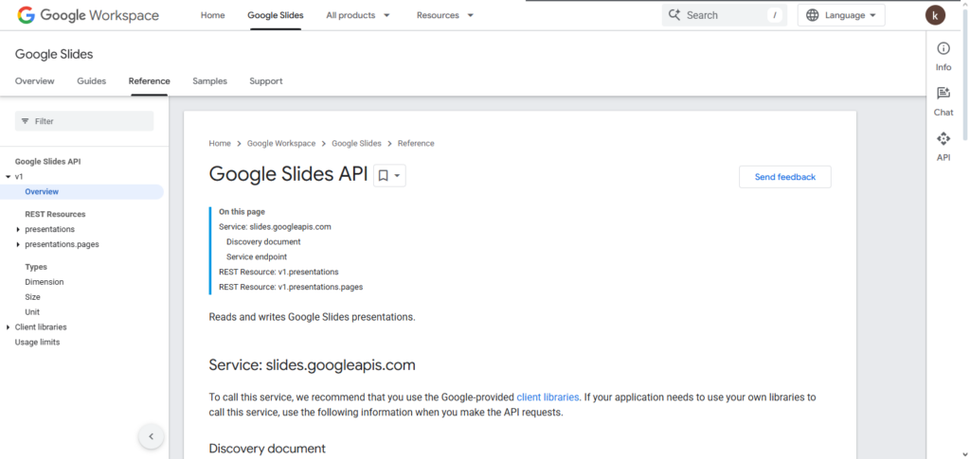Click the Send feedback button
Screen dimensions: 970x459
785,177
